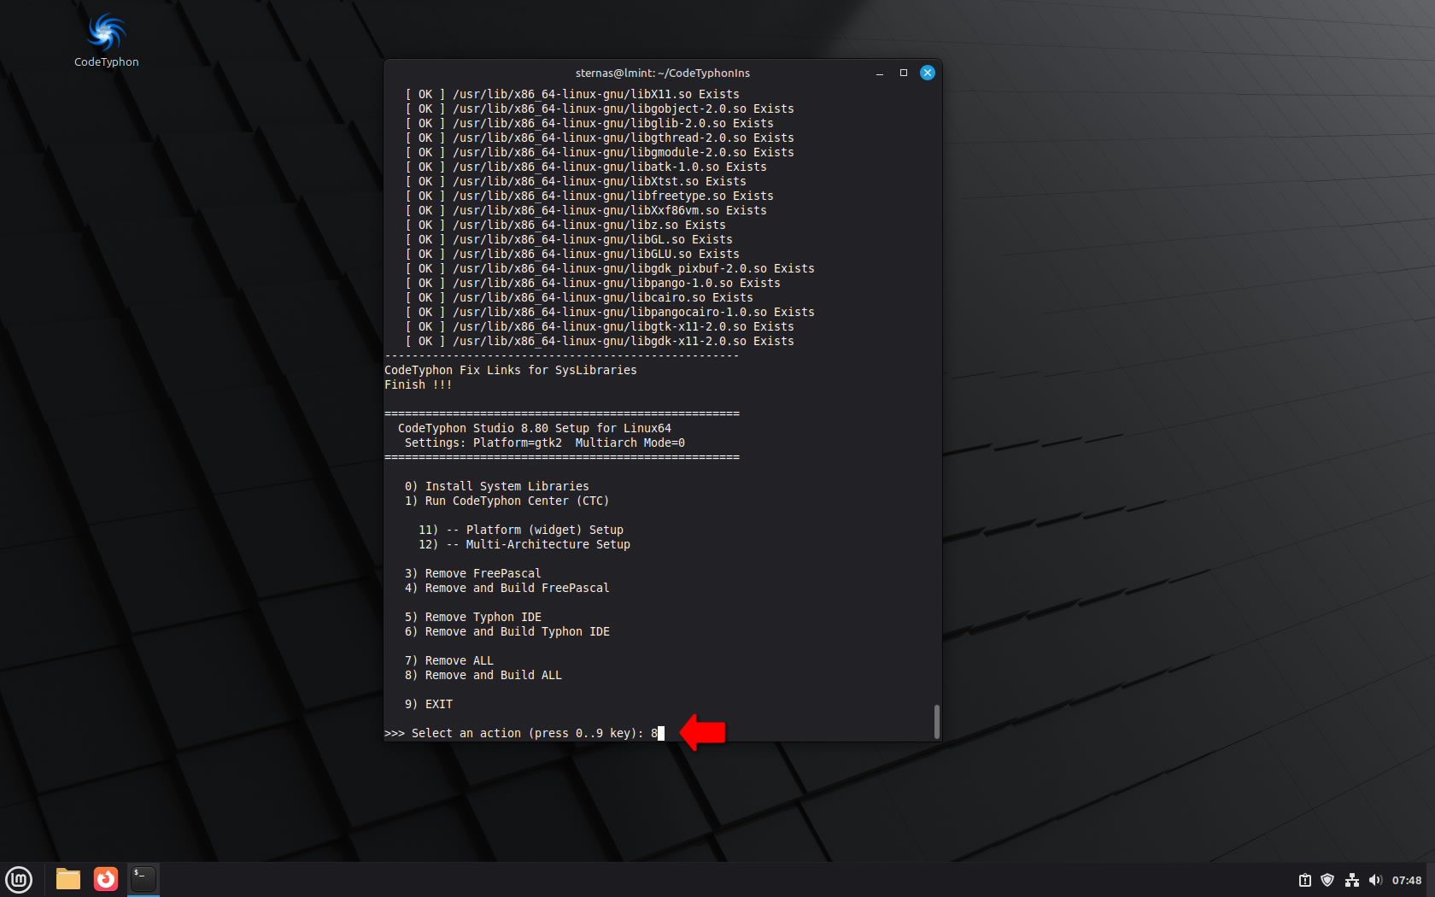Click '0) Install System Libraries' line
This screenshot has width=1435, height=897.
click(x=497, y=486)
